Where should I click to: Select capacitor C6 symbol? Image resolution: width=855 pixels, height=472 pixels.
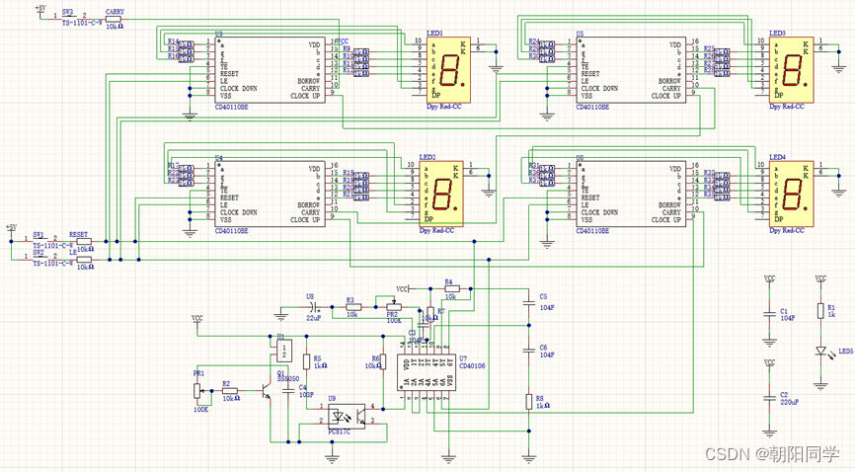[528, 351]
